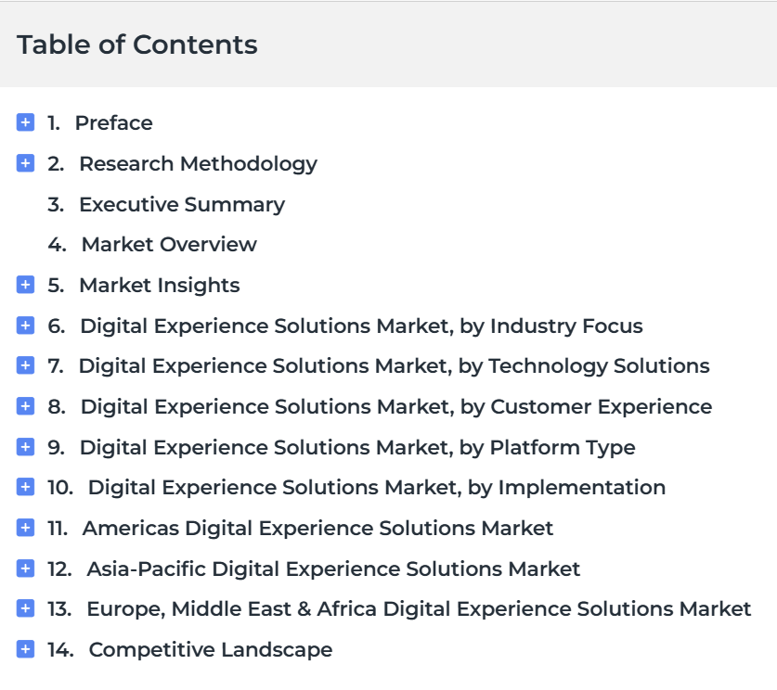The height and width of the screenshot is (690, 777).
Task: Click plus icon for Europe, Middle East & Africa
Action: [25, 608]
